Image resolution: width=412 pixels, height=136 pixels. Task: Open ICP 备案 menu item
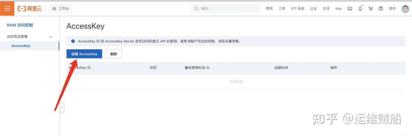(298, 9)
